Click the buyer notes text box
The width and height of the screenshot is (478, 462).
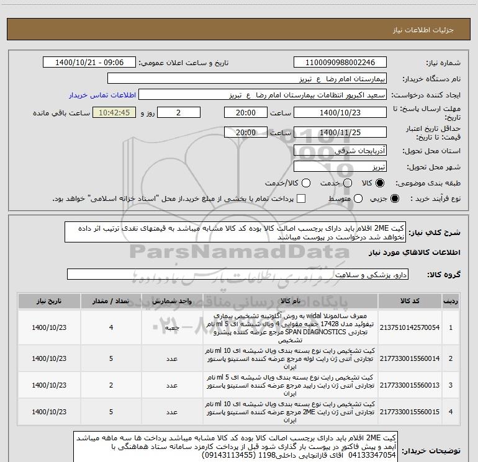pos(236,446)
